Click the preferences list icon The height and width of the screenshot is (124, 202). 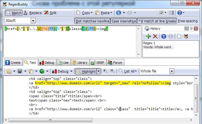(171, 13)
